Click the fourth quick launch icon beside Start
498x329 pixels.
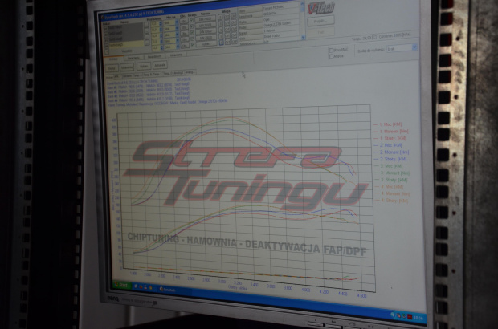coord(150,288)
